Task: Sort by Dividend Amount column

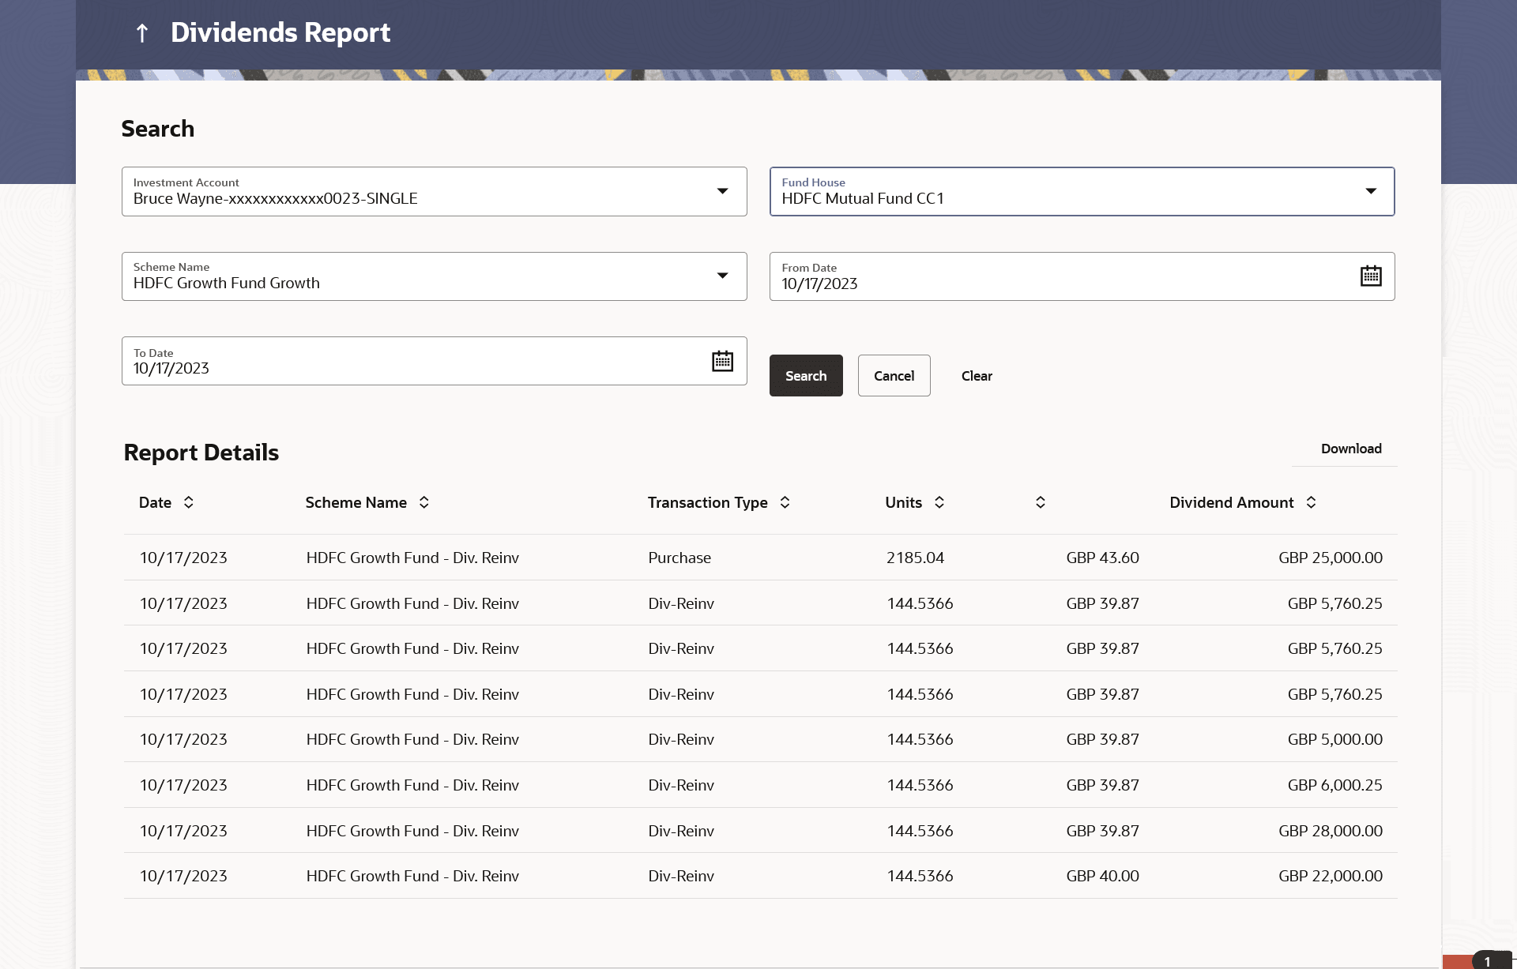Action: click(x=1310, y=503)
